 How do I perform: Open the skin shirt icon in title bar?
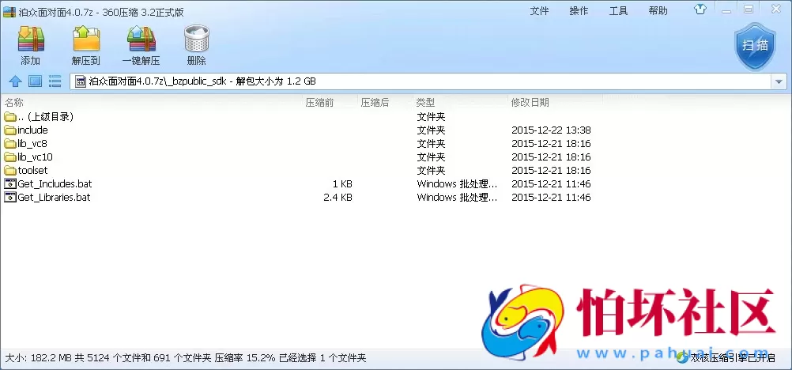(700, 9)
